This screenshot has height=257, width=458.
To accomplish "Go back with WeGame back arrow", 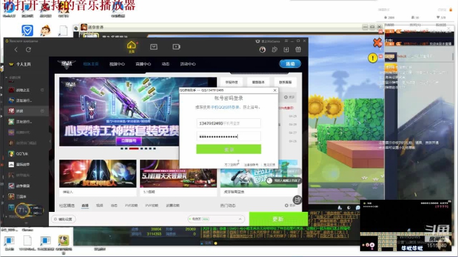I will [x=16, y=50].
